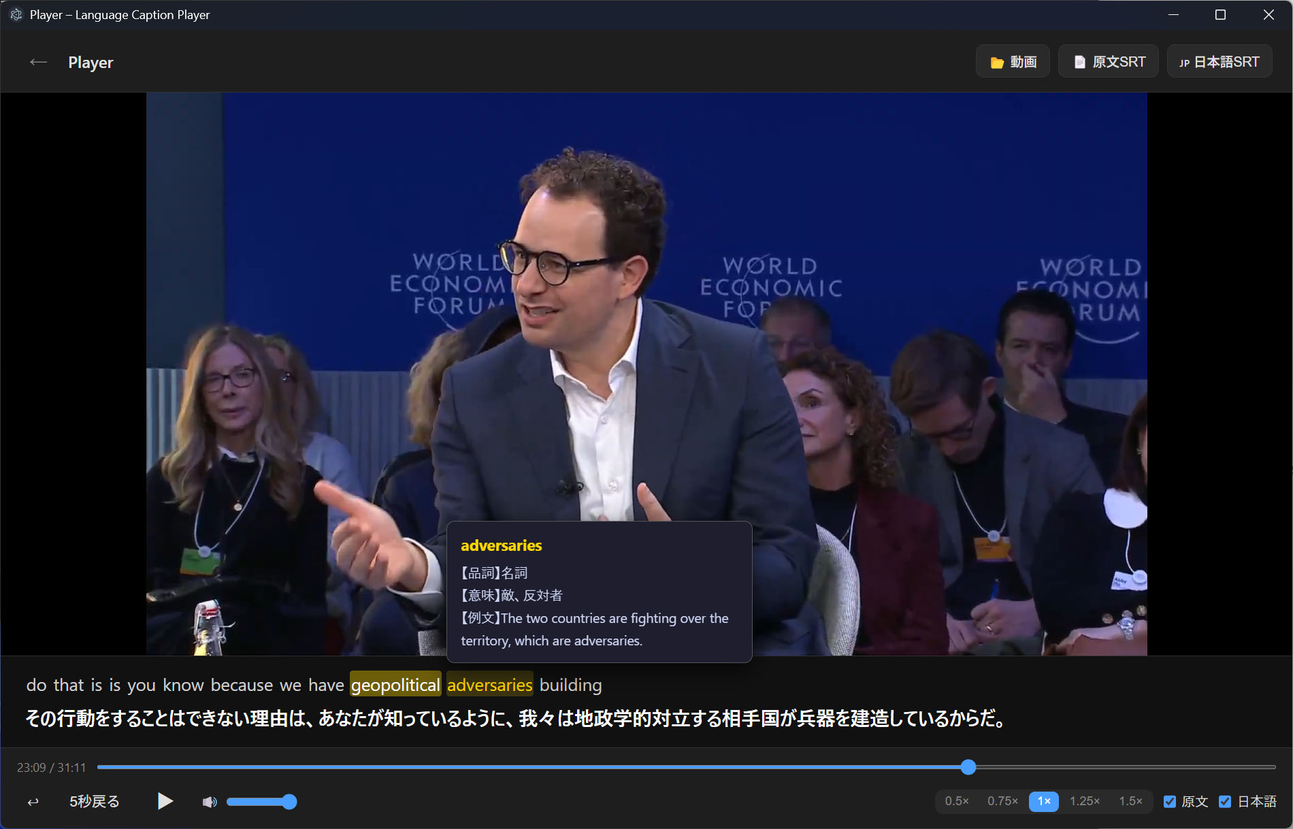Screen dimensions: 1293x829
Task: Set playback speed to 0.5×
Action: click(x=956, y=801)
